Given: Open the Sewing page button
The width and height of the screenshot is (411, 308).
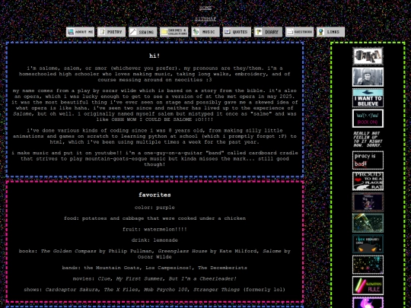Looking at the screenshot, I should click(x=142, y=32).
